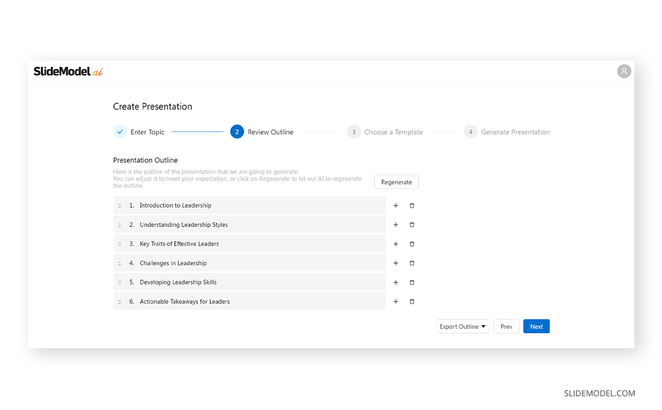The width and height of the screenshot is (662, 410).
Task: Click the Prev button
Action: coord(506,326)
